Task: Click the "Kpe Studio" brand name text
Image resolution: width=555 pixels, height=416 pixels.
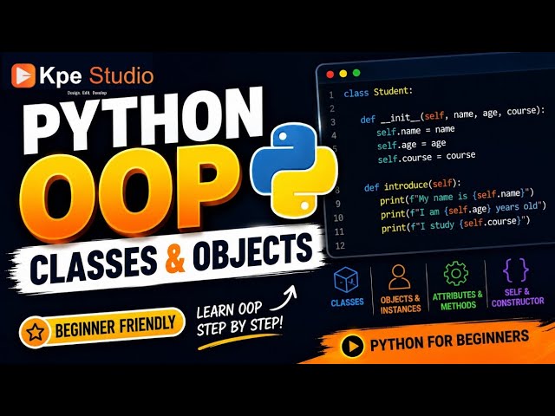Action: pyautogui.click(x=96, y=75)
